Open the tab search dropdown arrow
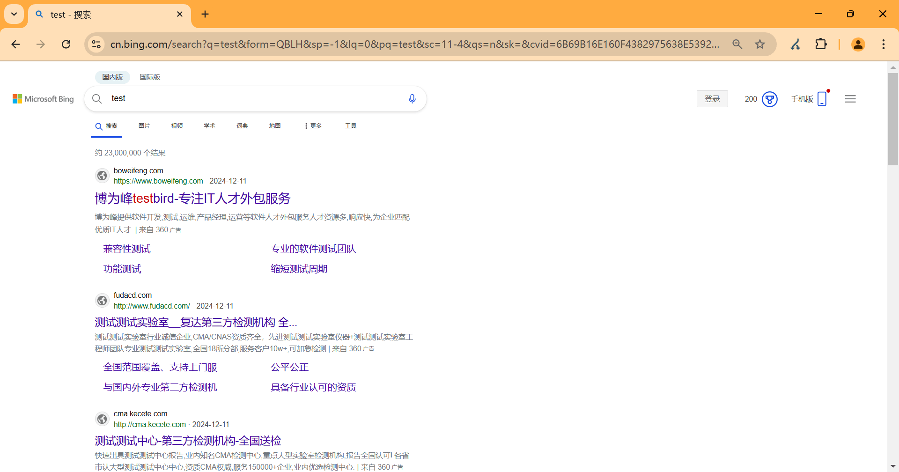Viewport: 899px width, 472px height. pos(14,14)
